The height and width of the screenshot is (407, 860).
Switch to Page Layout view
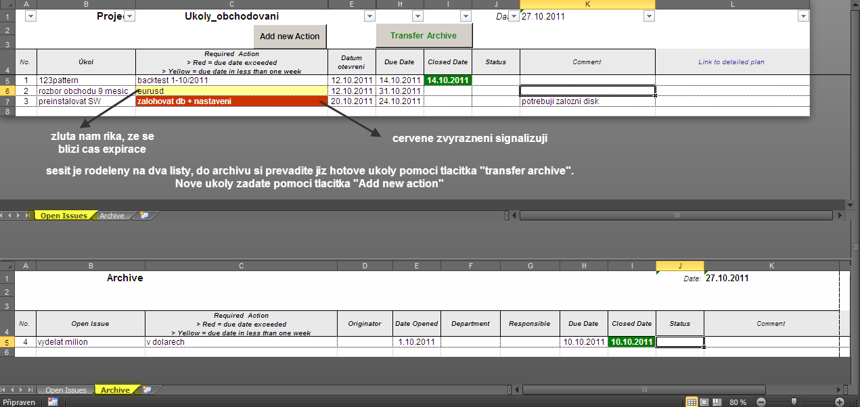point(704,402)
